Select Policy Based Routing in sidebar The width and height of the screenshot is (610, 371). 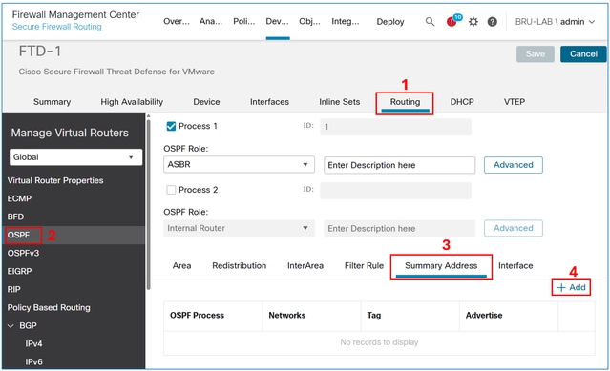pyautogui.click(x=49, y=307)
